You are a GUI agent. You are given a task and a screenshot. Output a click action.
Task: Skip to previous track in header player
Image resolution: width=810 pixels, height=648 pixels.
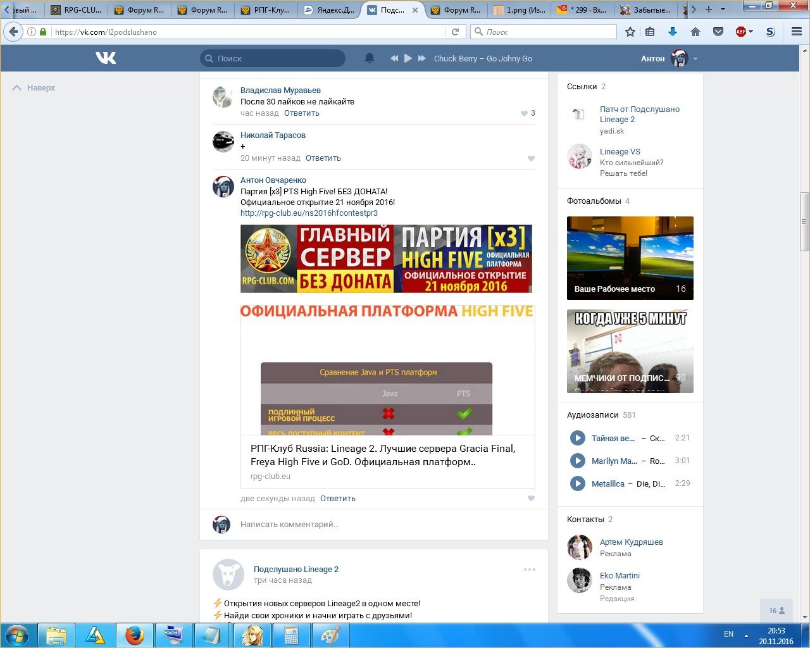394,58
